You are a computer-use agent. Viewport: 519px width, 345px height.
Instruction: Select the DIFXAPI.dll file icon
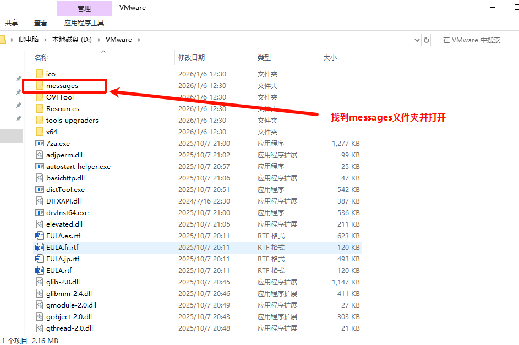(x=40, y=201)
